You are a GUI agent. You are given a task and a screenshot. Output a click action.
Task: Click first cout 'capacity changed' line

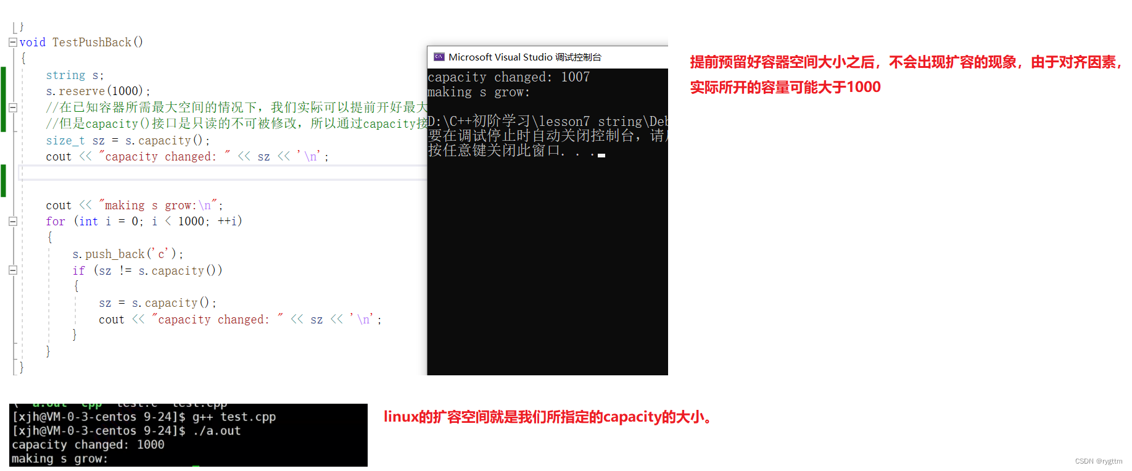click(187, 157)
